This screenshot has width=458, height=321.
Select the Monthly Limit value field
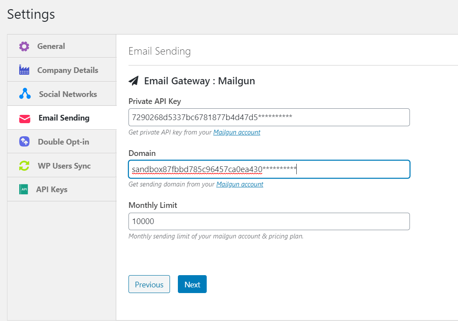click(x=269, y=221)
